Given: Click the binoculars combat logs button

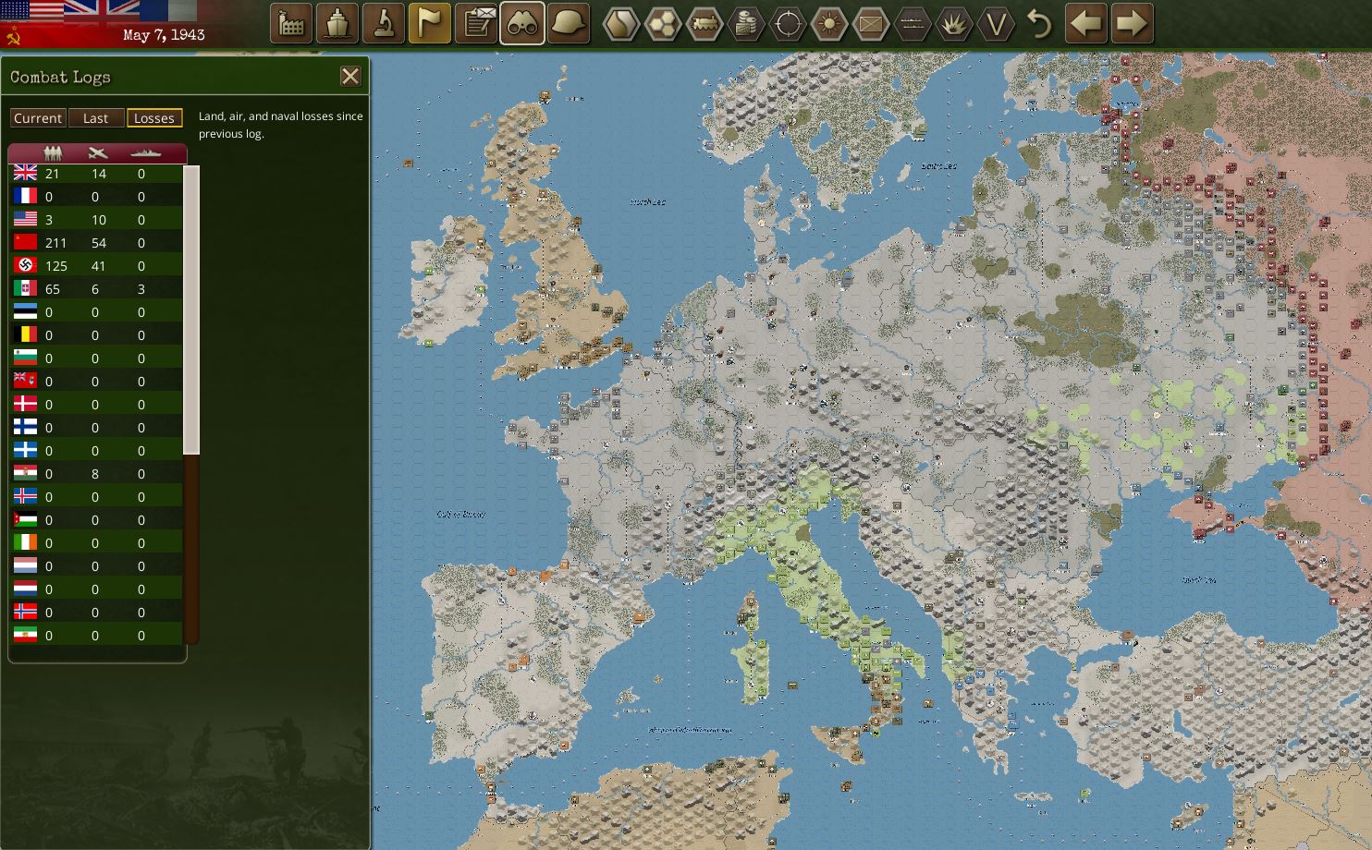Looking at the screenshot, I should point(522,24).
